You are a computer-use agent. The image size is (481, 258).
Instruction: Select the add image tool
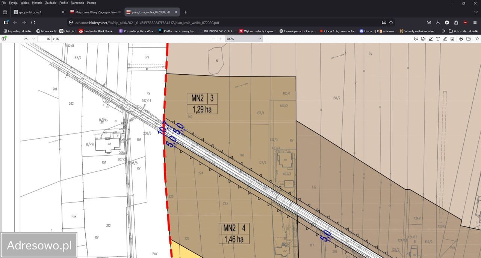tap(452, 39)
